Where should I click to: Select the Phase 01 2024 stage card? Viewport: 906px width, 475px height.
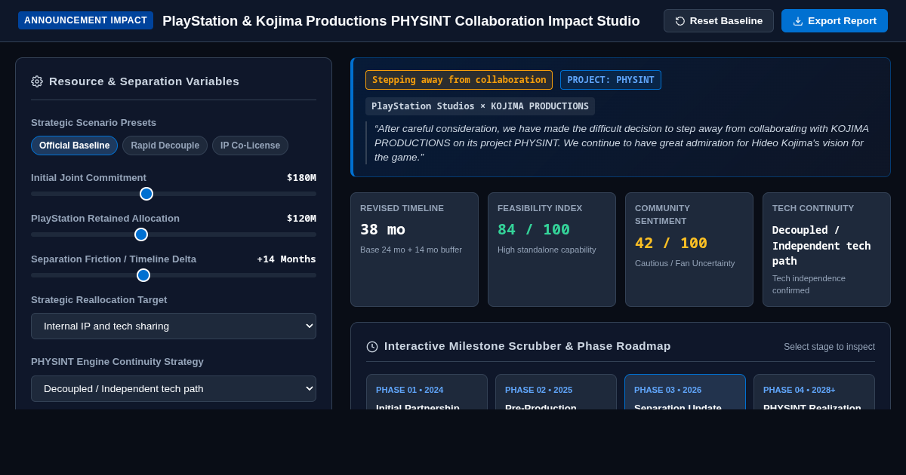(x=427, y=392)
